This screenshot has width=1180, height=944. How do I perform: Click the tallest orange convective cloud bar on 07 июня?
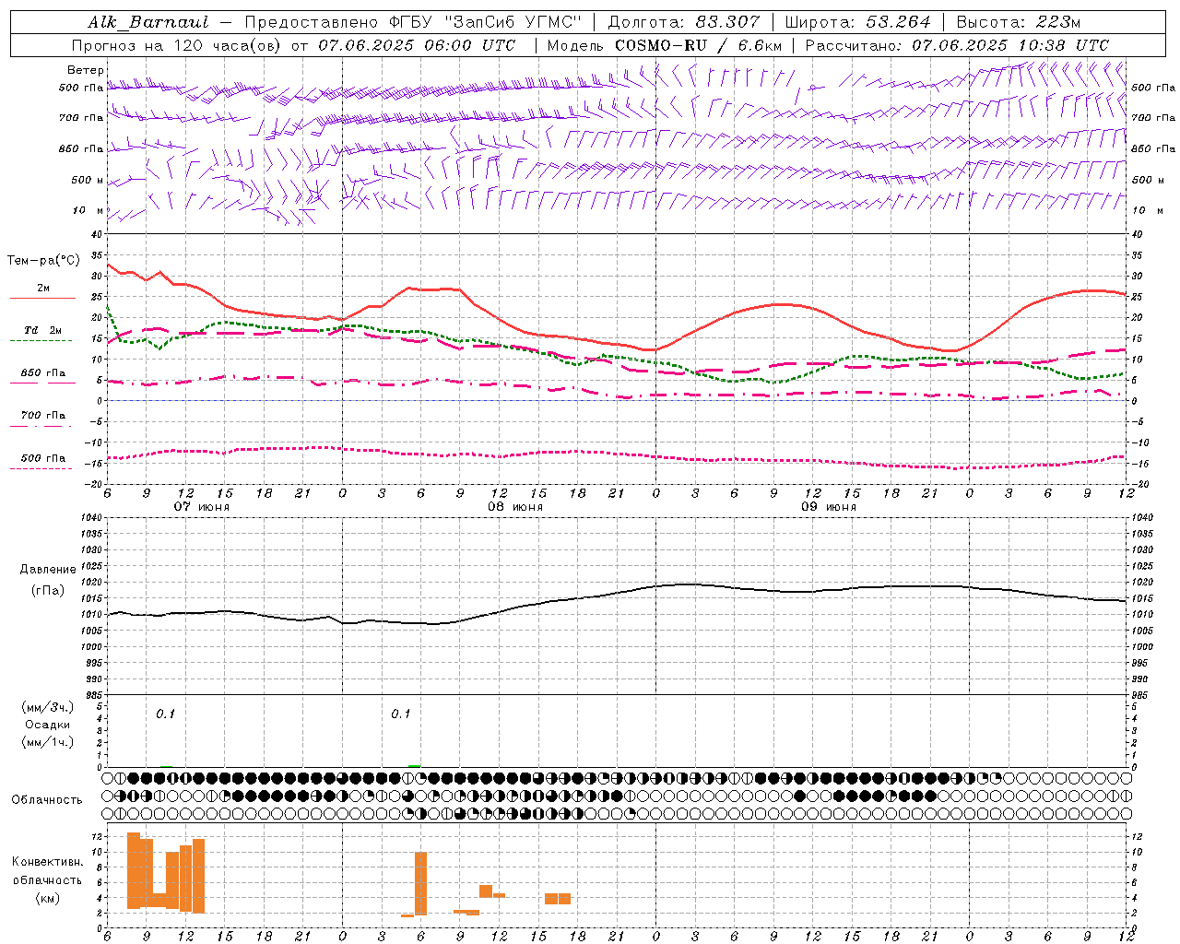coord(134,870)
